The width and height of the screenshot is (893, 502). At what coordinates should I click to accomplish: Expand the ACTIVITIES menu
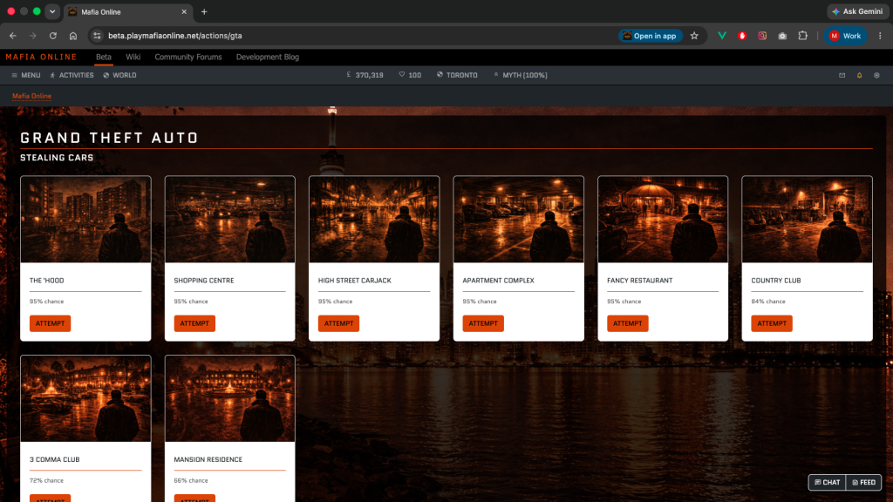tap(72, 75)
